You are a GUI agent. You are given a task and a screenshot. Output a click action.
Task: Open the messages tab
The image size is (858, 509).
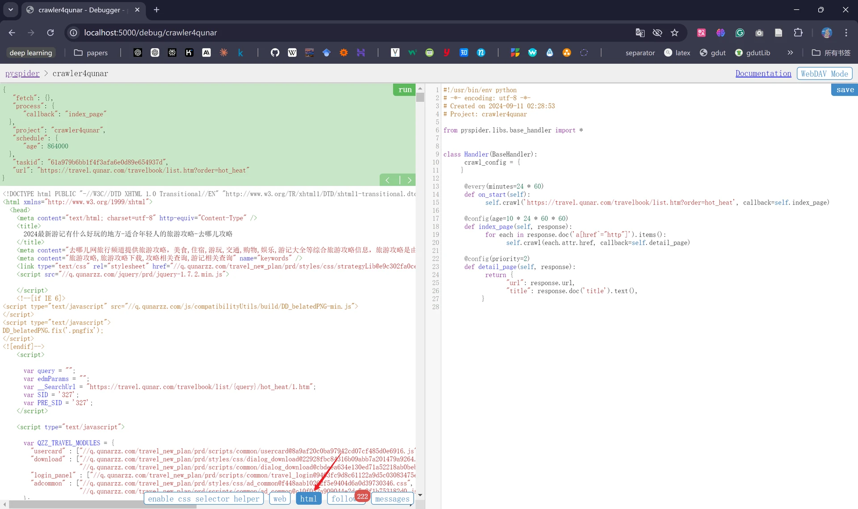click(392, 499)
